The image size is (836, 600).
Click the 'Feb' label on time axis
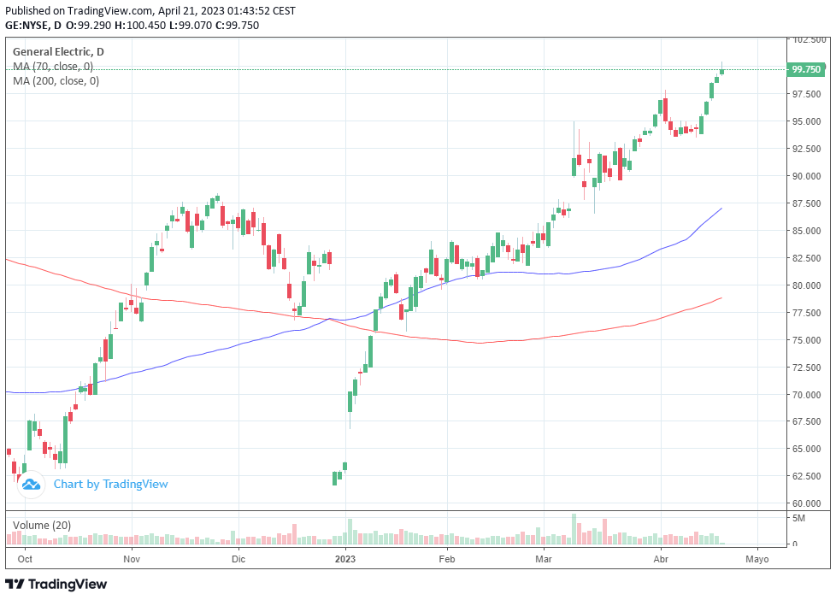pos(447,559)
